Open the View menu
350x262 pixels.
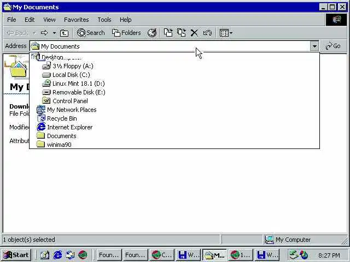coord(49,20)
